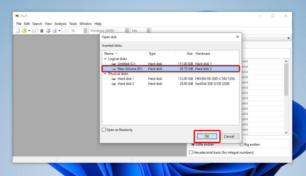Click the Hard disk 2 hardware cell for New Volume (D:)
Image resolution: width=306 pixels, height=176 pixels.
click(203, 69)
